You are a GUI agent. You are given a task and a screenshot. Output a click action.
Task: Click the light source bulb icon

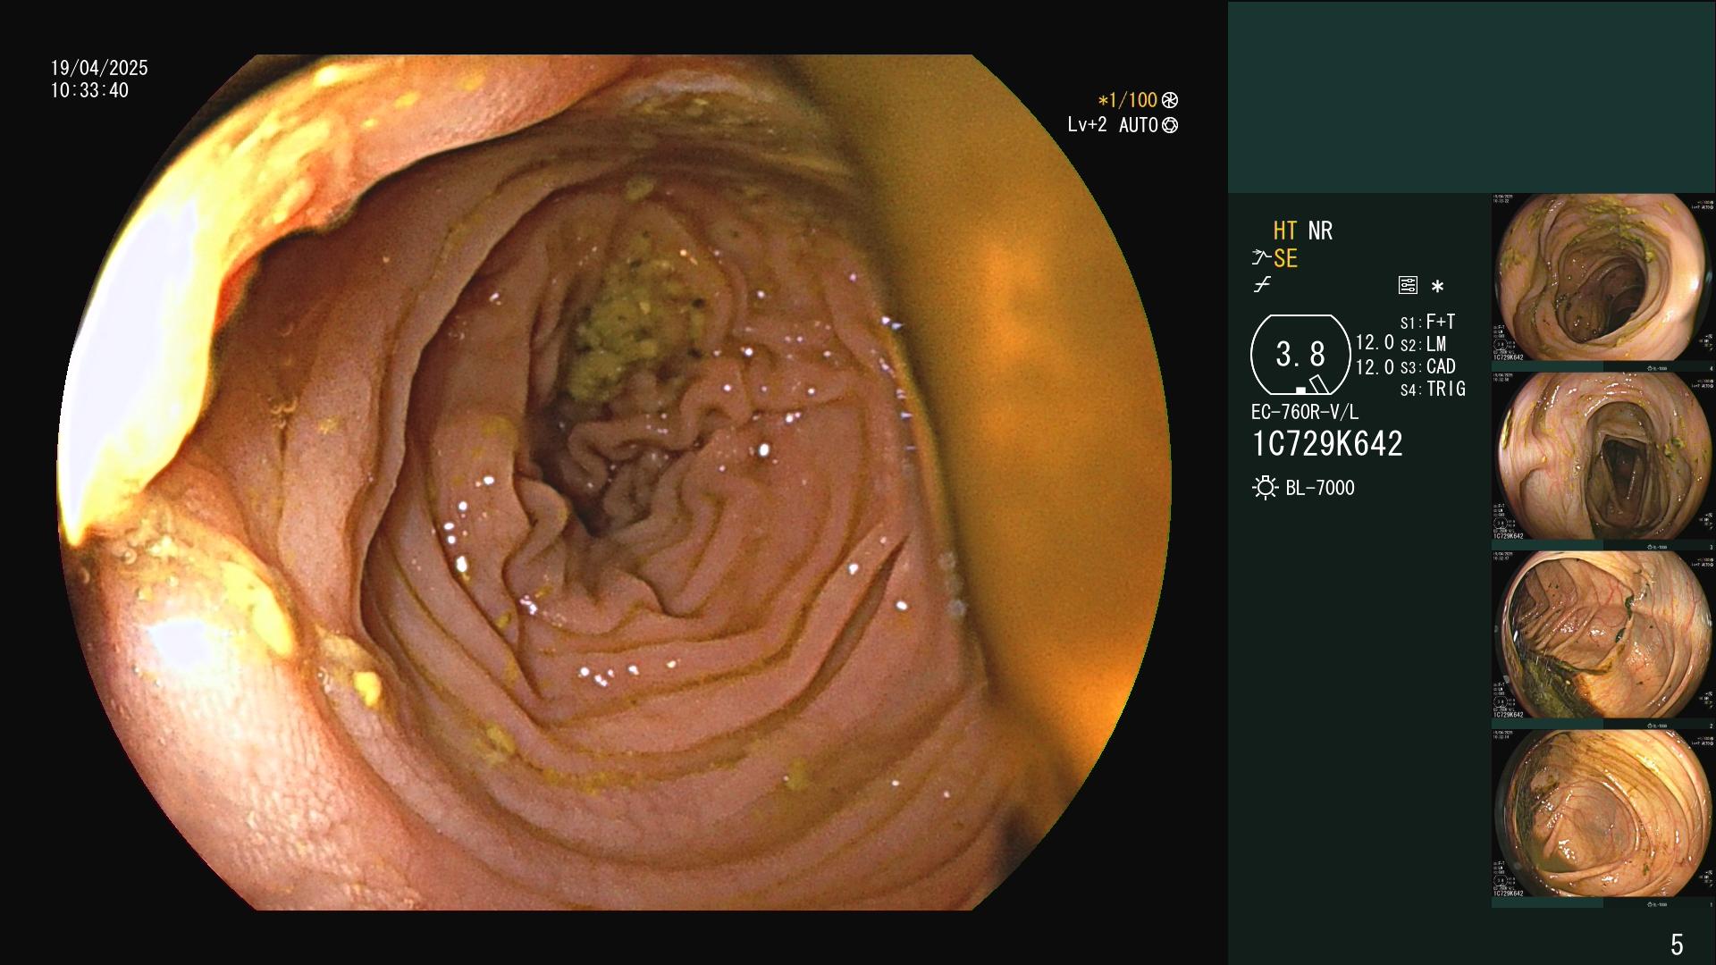point(1265,488)
